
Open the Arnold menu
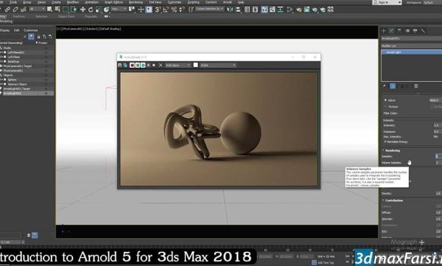point(227,2)
